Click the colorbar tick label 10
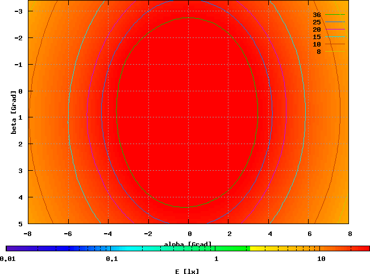Viewport: 370px width, 274px height. (x=321, y=259)
